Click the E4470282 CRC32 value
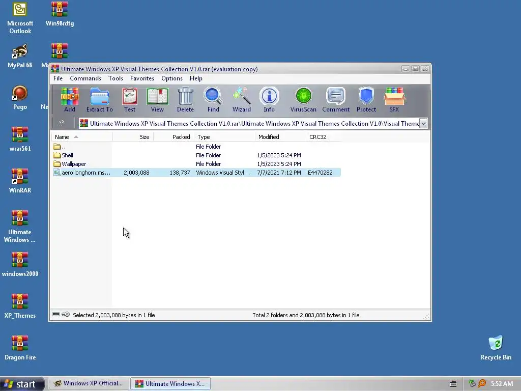The height and width of the screenshot is (391, 521). (x=320, y=173)
